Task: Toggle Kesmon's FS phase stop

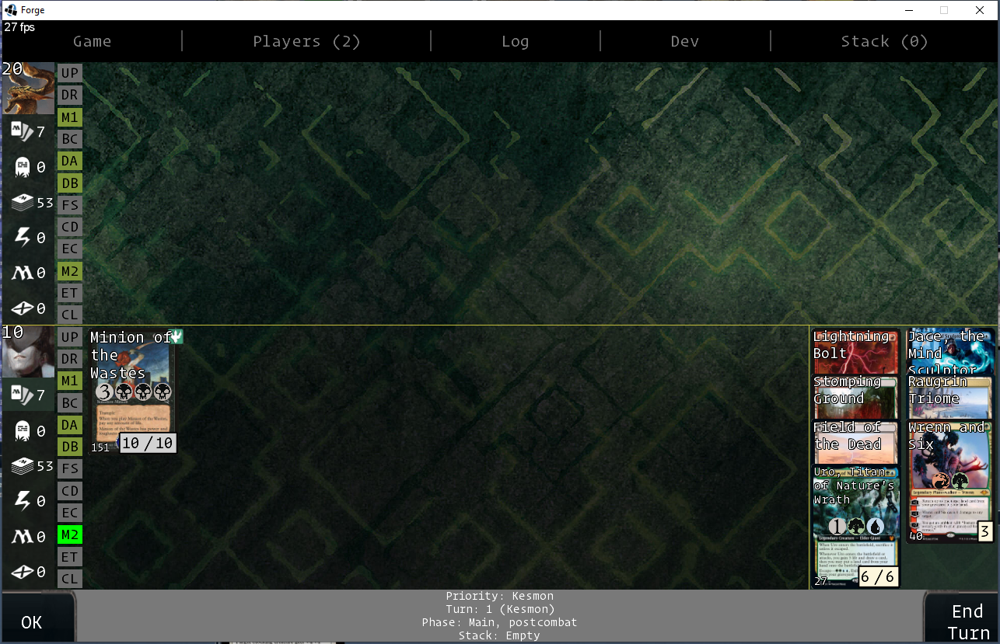Action: [70, 468]
